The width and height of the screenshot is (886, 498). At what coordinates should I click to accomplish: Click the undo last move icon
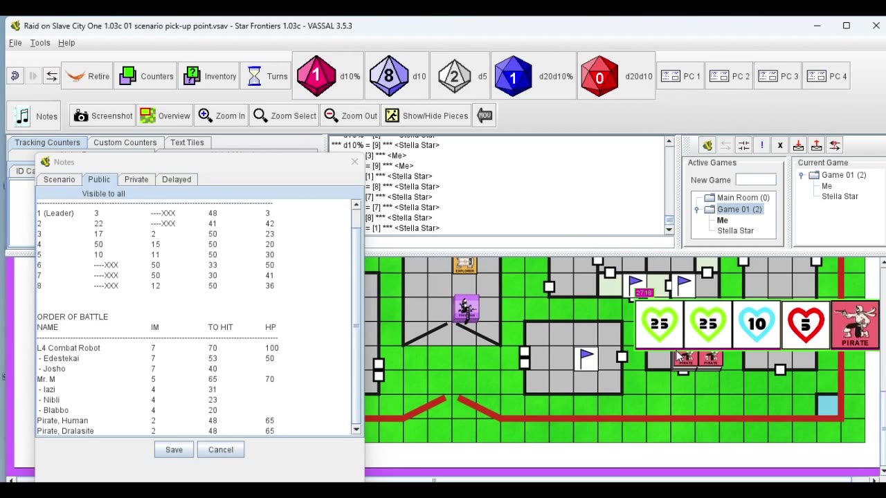(x=15, y=76)
